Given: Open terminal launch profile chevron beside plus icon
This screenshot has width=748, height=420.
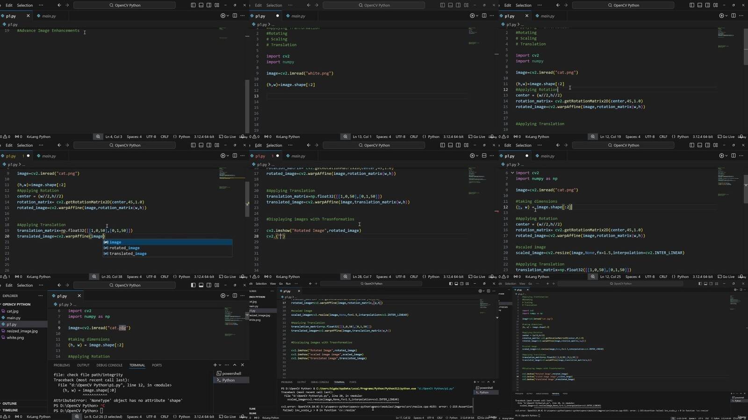Looking at the screenshot, I should point(220,365).
